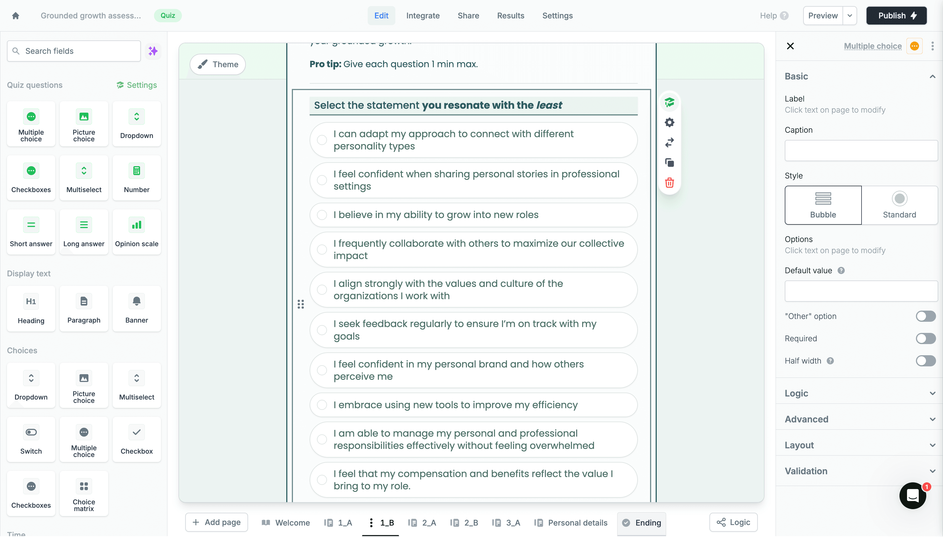Viewport: 943px width, 537px height.
Task: Open field quiz scoring graduation-cap icon
Action: tap(669, 102)
